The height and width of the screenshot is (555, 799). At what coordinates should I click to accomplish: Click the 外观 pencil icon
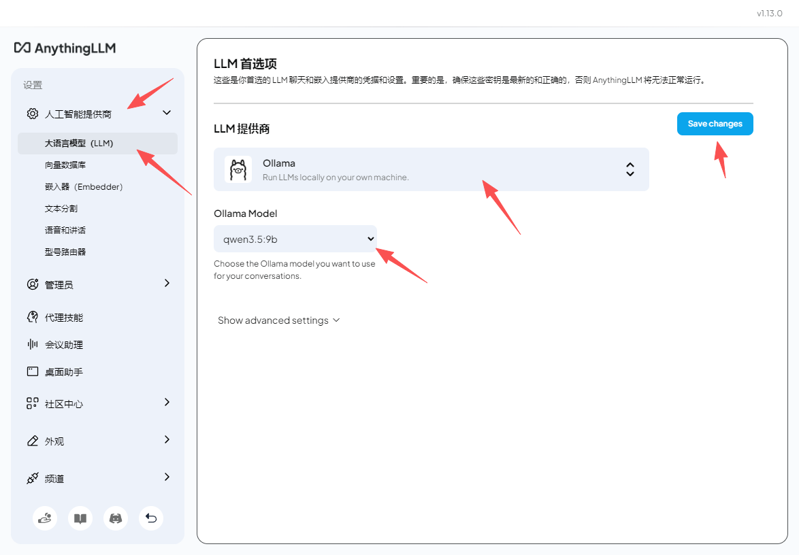click(x=33, y=441)
